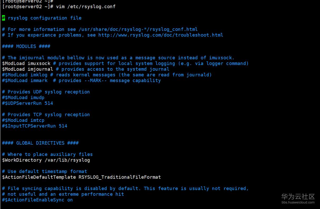Click RSYSLOG_TraditionalFileFormat value
The width and height of the screenshot is (320, 209).
pyautogui.click(x=120, y=177)
